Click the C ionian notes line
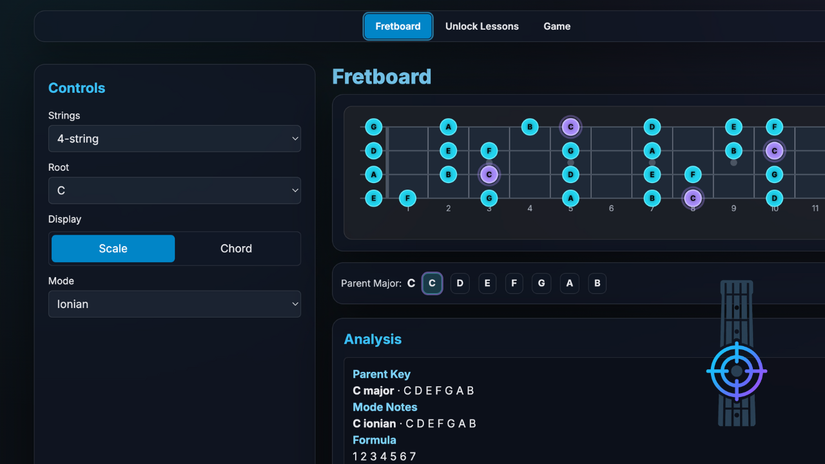This screenshot has width=825, height=464. tap(414, 423)
